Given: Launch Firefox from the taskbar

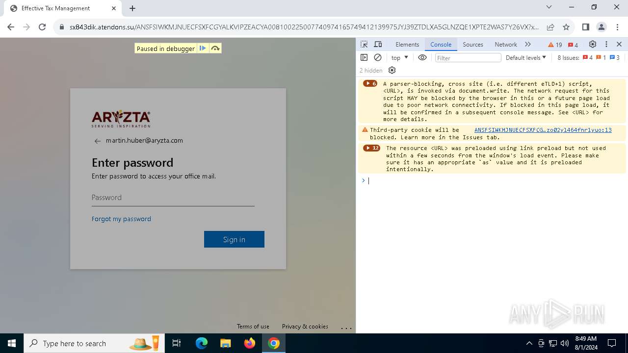Looking at the screenshot, I should 249,343.
